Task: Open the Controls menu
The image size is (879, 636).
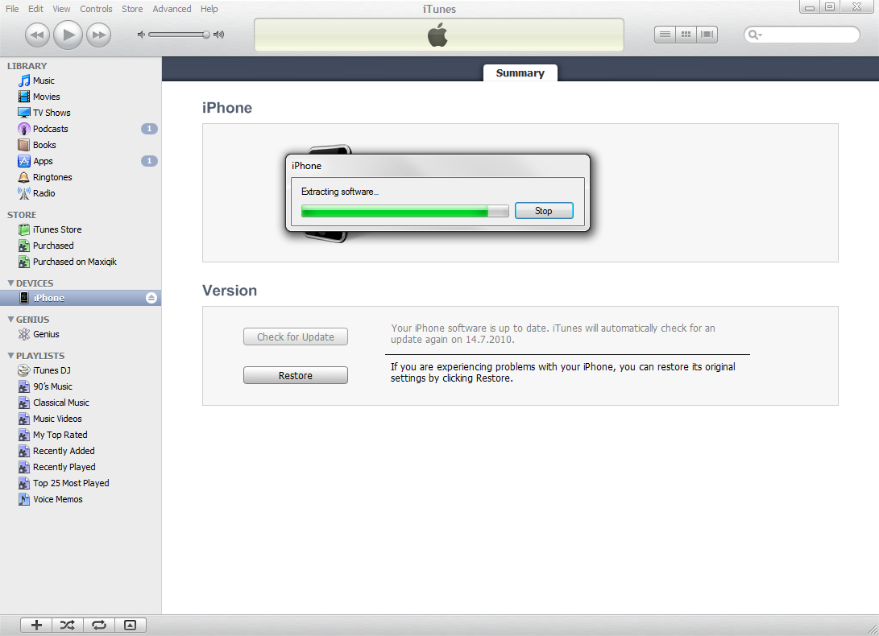Action: [x=96, y=9]
